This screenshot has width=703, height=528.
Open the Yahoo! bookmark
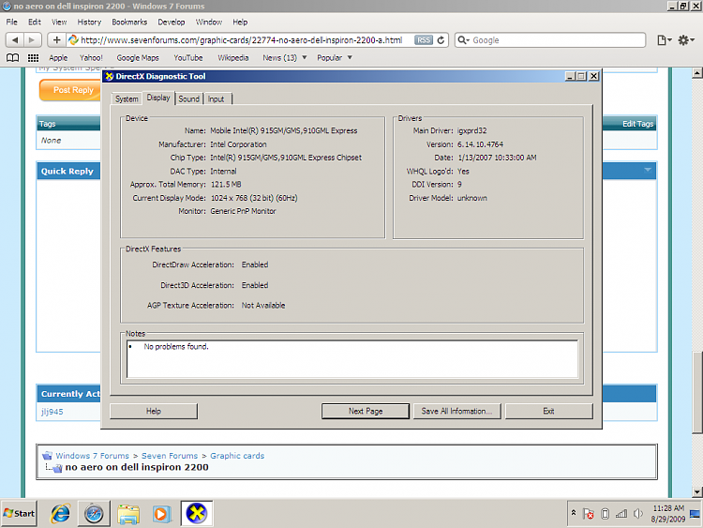click(91, 57)
